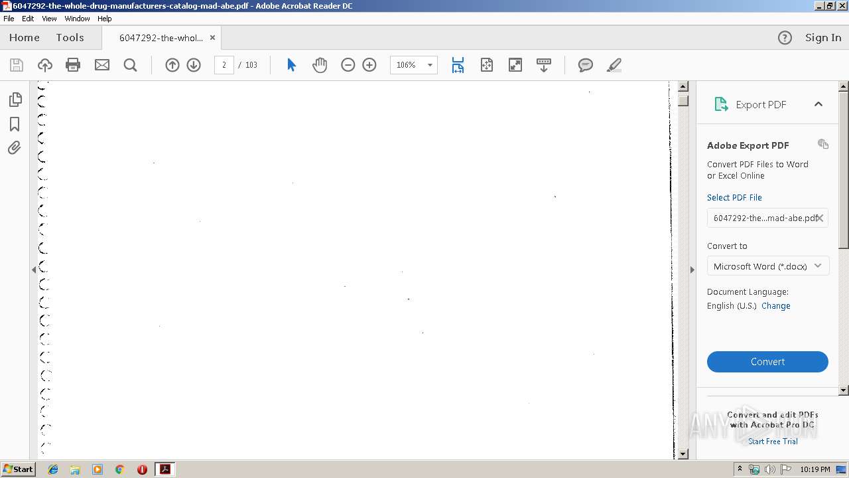Change the document language link
Image resolution: width=849 pixels, height=478 pixels.
[x=776, y=306]
